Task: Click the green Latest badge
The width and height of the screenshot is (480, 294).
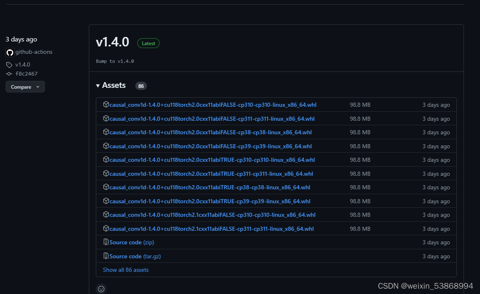Action: coord(148,44)
